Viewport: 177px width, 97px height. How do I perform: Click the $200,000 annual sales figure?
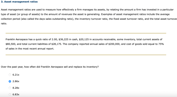[x=114, y=44]
